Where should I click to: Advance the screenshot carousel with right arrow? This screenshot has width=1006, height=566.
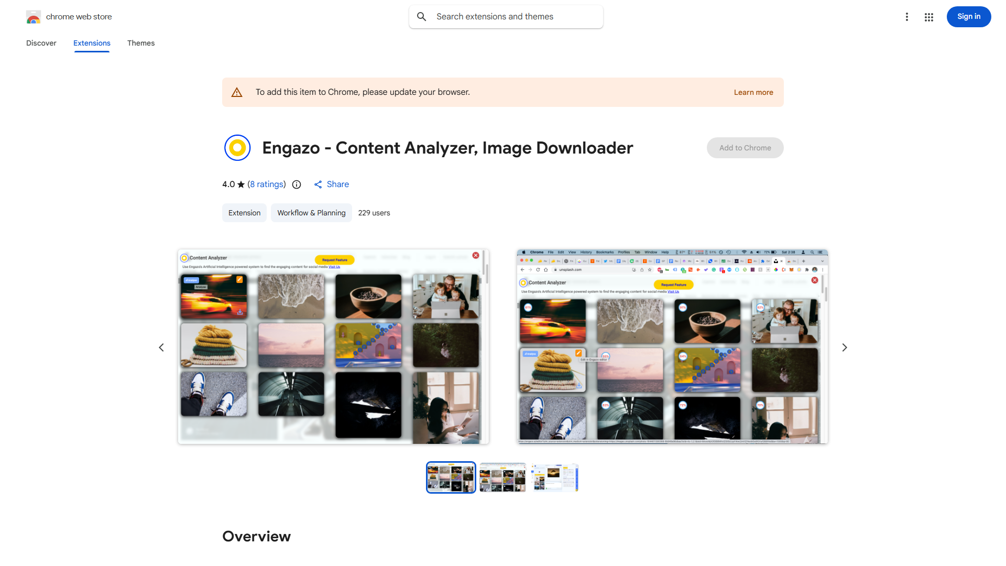pos(844,347)
